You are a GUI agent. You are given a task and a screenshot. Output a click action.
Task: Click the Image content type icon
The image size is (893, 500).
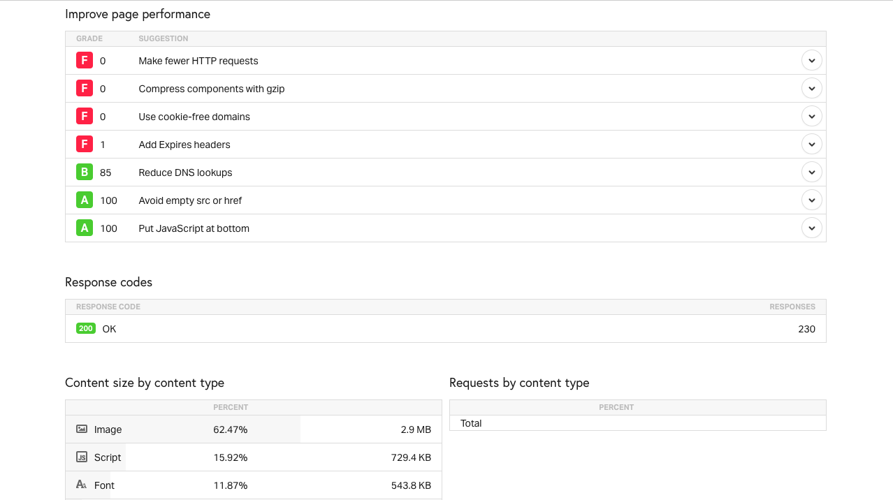[82, 429]
